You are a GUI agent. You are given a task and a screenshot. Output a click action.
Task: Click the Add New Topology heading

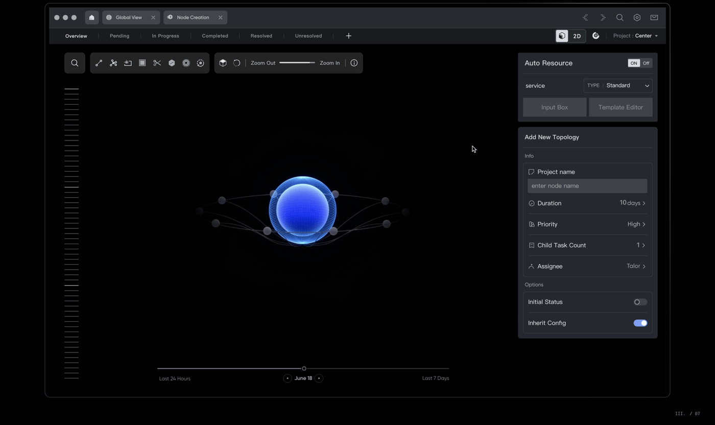coord(552,137)
